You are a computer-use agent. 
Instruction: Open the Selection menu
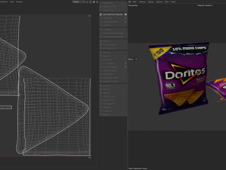click(x=4, y=2)
